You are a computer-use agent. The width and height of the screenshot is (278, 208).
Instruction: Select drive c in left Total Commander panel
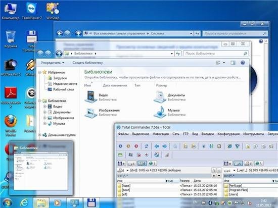(x=131, y=163)
